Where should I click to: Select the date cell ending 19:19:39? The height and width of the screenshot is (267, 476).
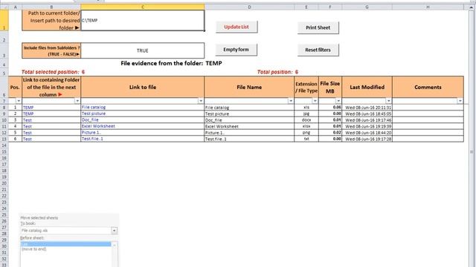(367, 127)
